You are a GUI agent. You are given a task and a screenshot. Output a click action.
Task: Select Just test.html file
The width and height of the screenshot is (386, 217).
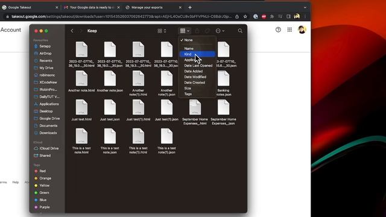coord(81,110)
